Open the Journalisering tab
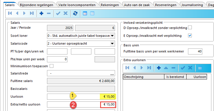214x111 pixels. (192, 5)
